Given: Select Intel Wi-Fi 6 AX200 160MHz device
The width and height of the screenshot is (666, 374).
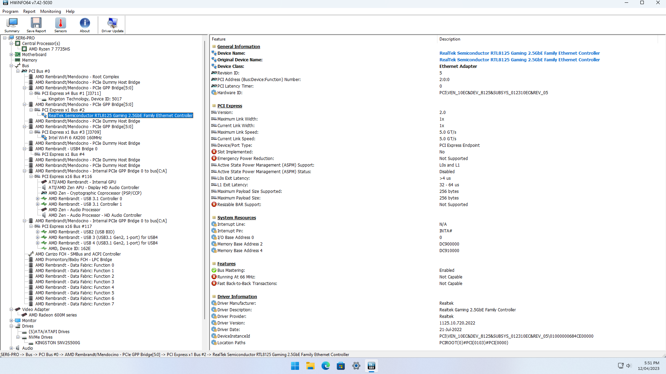Looking at the screenshot, I should (75, 137).
